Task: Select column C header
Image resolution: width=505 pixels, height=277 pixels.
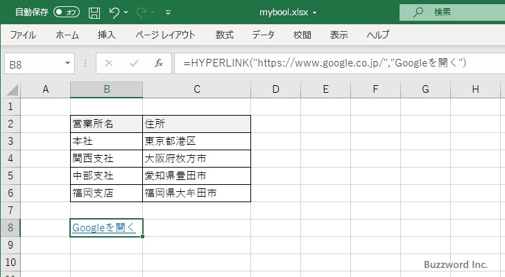Action: pyautogui.click(x=197, y=89)
